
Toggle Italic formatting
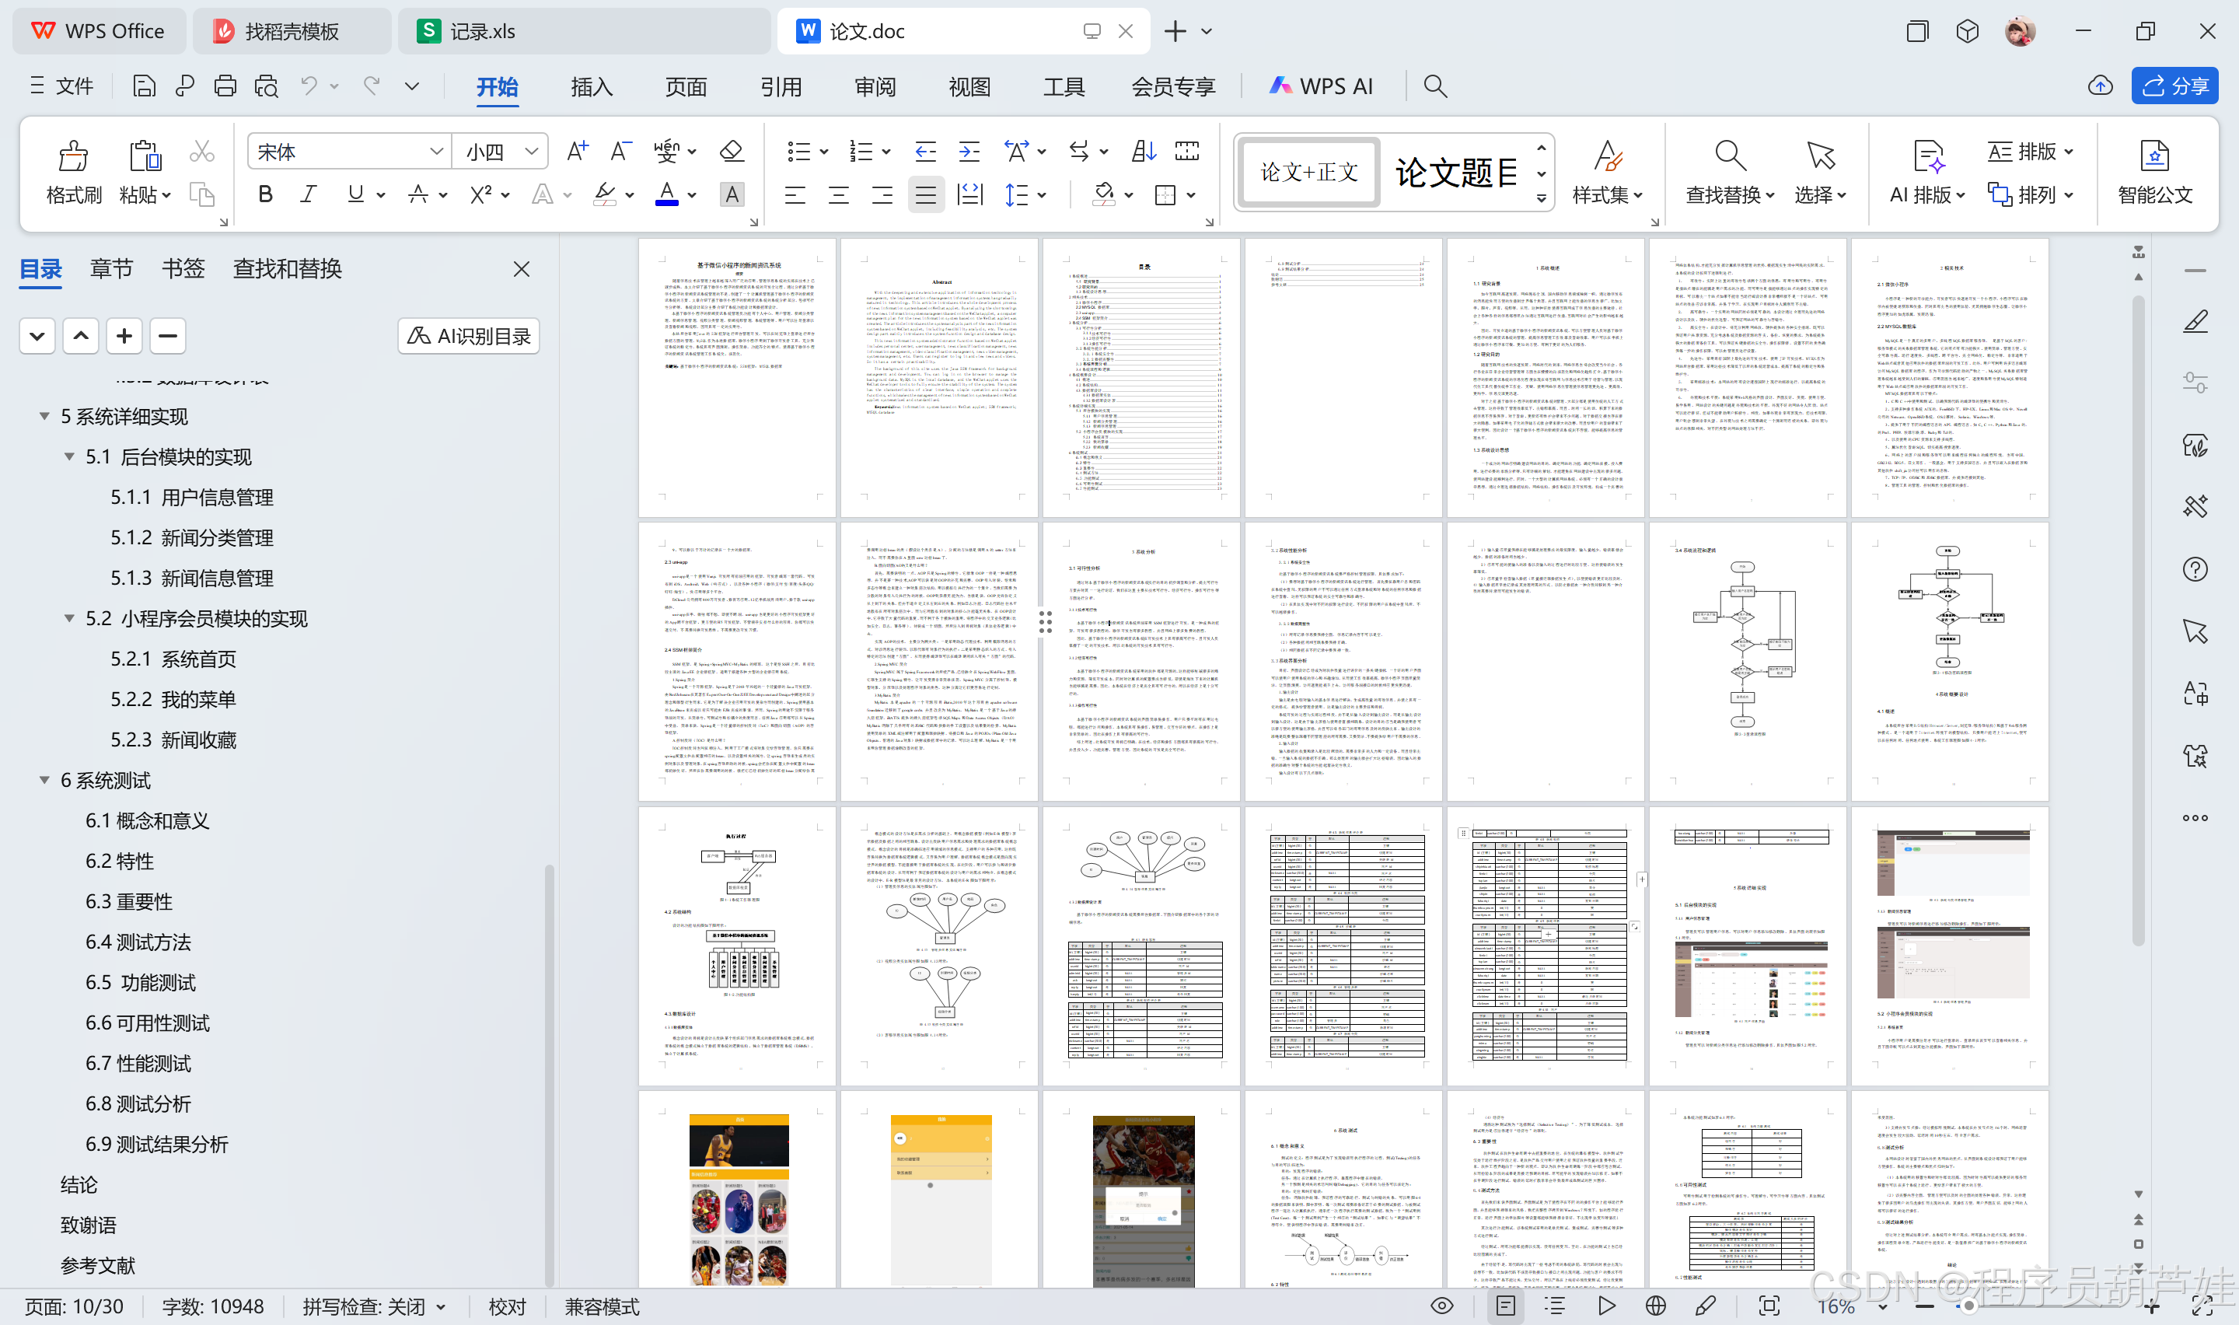[309, 194]
